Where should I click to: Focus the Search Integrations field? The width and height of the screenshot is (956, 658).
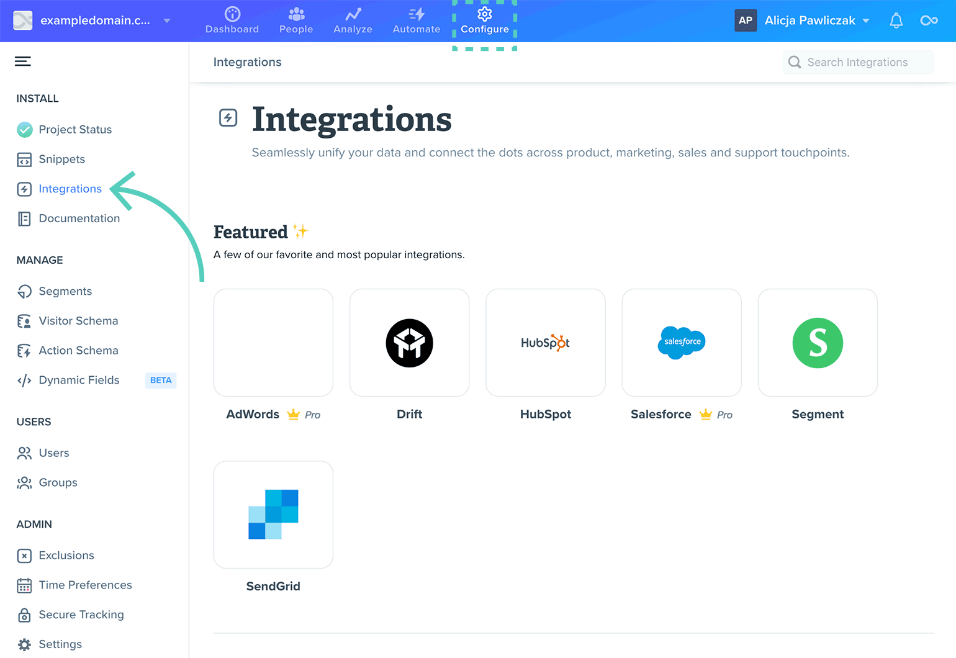click(858, 62)
